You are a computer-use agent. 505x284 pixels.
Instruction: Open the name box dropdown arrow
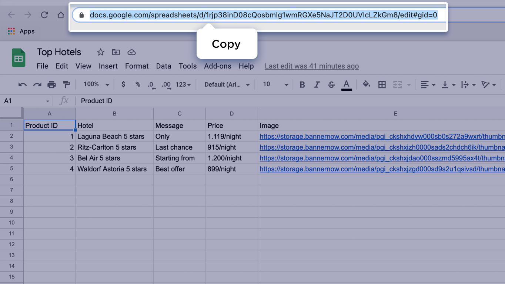[48, 101]
